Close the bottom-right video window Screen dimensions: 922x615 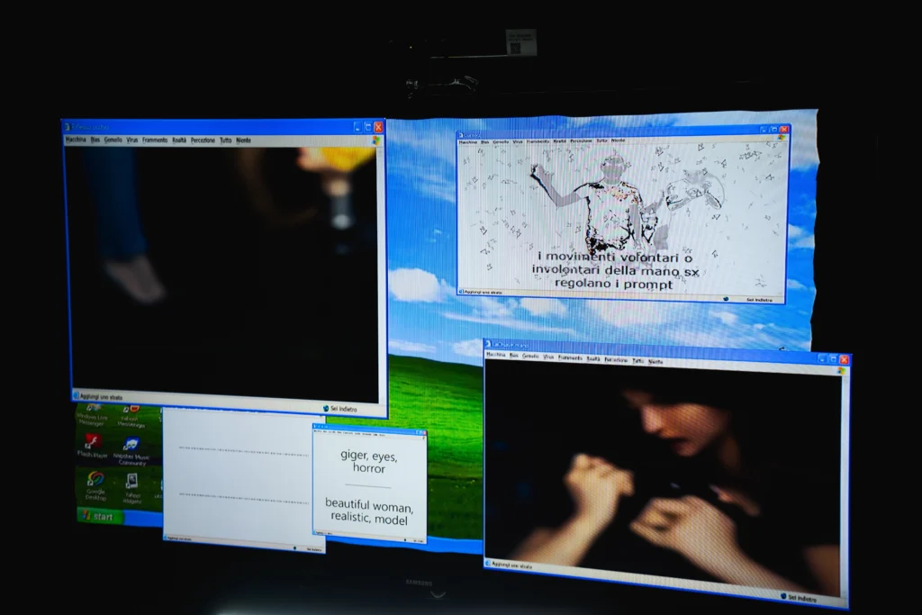click(x=845, y=358)
